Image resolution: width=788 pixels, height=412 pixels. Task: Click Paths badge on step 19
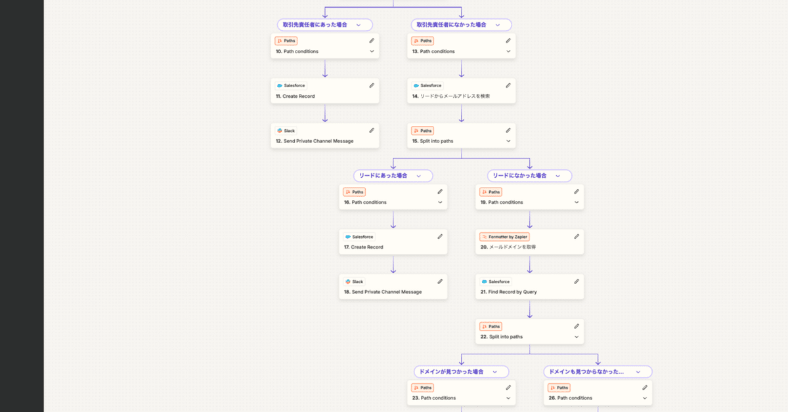click(491, 192)
